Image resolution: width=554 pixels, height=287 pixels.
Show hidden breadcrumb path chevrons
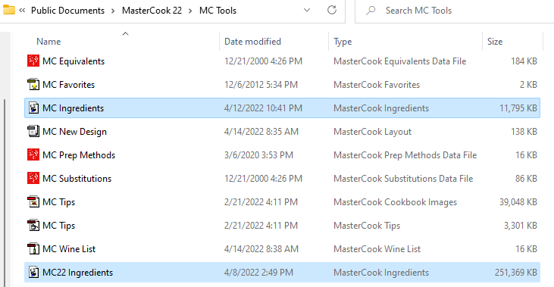coord(22,11)
